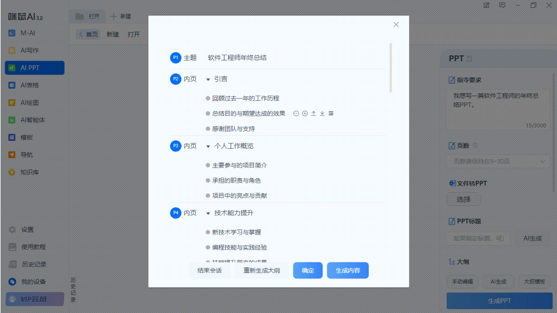Open 知识库 in the left sidebar
Image resolution: width=557 pixels, height=313 pixels.
[30, 172]
